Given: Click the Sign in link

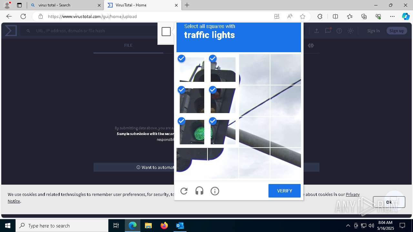Looking at the screenshot, I should [373, 31].
